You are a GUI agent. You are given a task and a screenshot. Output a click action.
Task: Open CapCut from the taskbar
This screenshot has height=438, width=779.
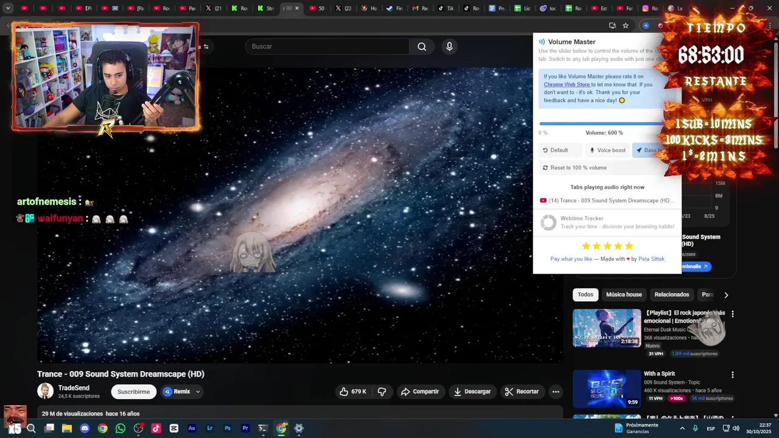point(174,428)
